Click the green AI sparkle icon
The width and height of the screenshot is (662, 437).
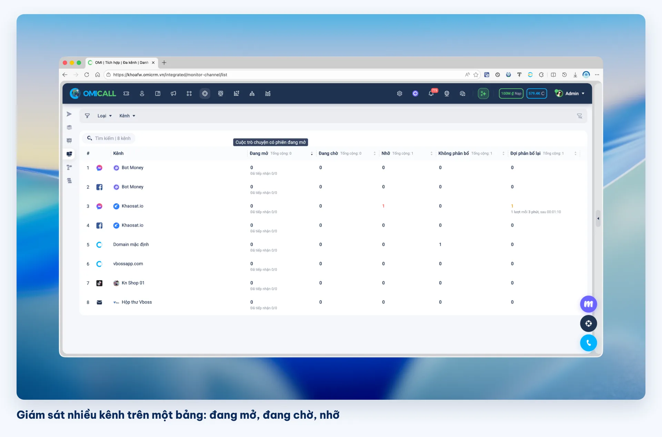click(483, 94)
